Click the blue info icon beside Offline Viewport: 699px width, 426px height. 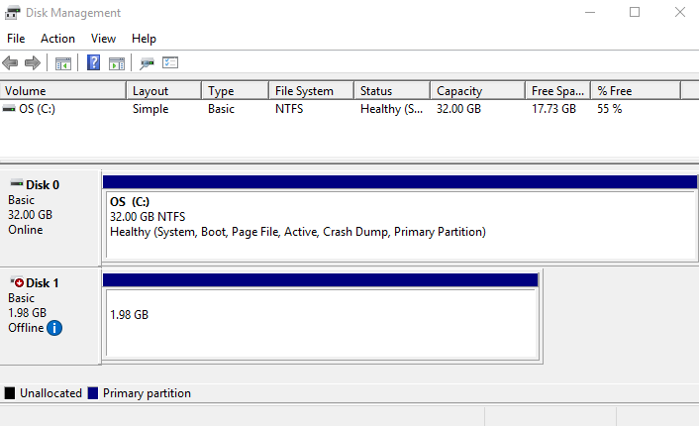click(54, 328)
